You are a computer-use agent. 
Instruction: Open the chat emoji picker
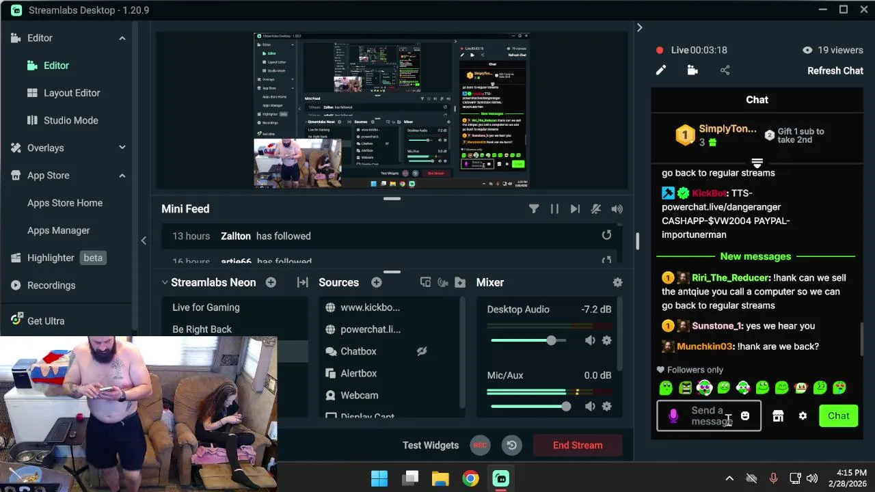point(745,415)
